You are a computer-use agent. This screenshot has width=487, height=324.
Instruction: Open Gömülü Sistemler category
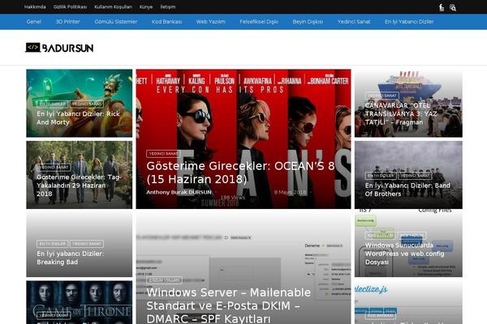point(116,22)
